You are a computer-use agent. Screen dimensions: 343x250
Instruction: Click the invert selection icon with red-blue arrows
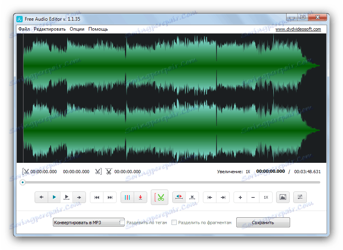click(x=179, y=197)
